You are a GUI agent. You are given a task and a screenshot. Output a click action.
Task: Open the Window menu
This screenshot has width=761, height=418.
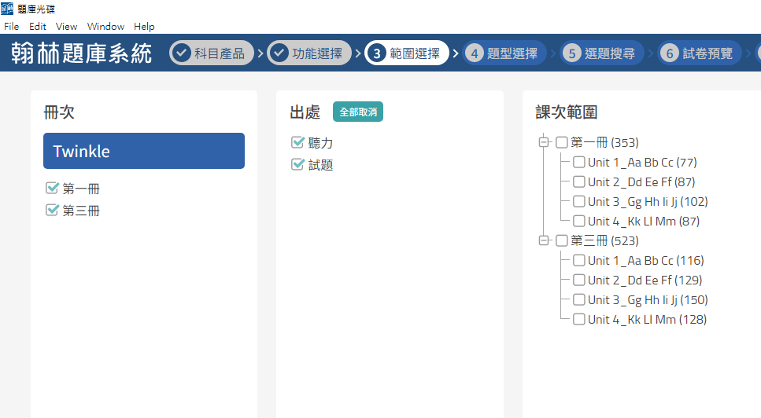[105, 26]
